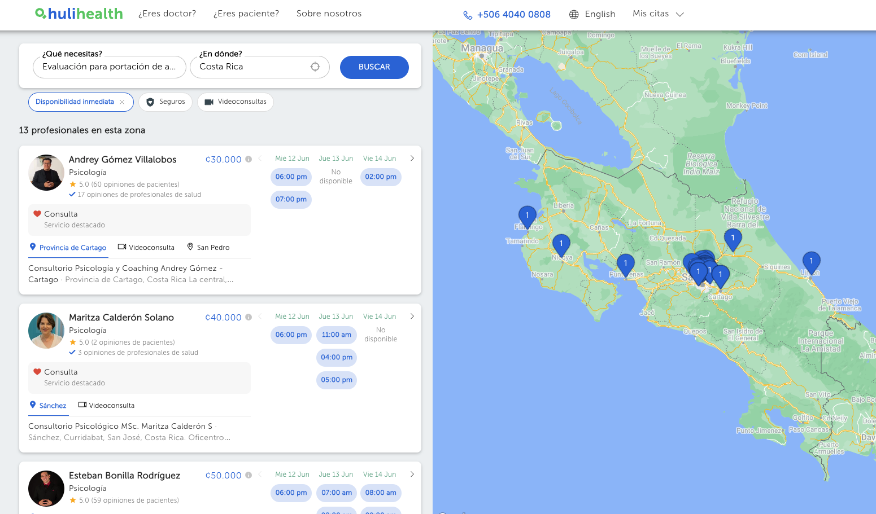This screenshot has height=514, width=876.
Task: Show previous dates for Andrey Gómez schedule
Action: pos(260,159)
